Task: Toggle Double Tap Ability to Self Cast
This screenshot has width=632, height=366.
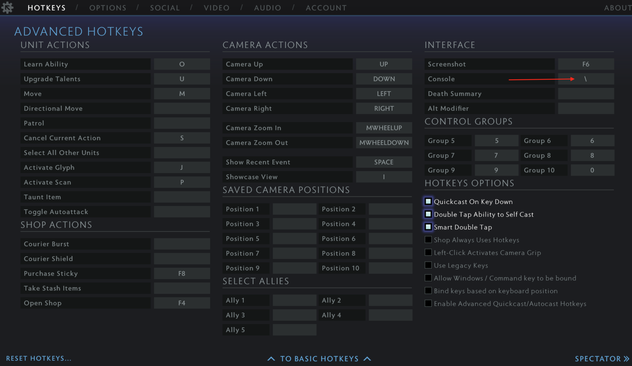Action: coord(428,214)
